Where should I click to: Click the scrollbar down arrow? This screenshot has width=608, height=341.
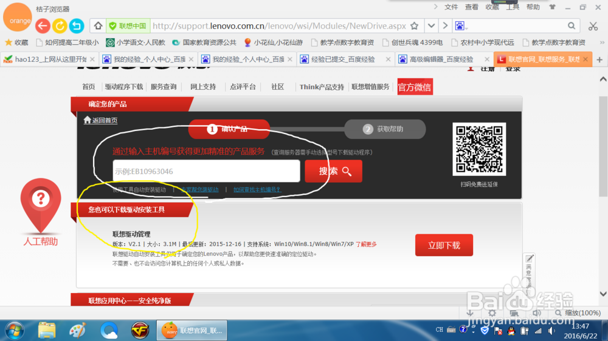point(603,294)
